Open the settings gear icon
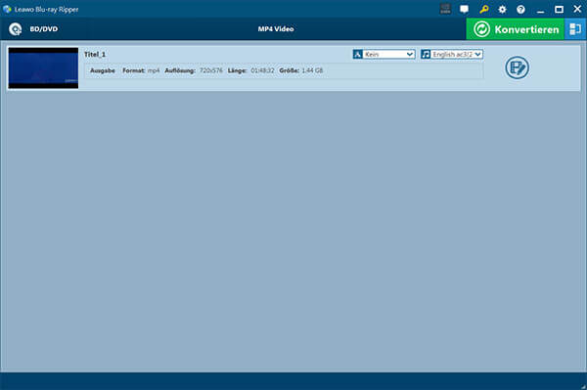 click(x=502, y=10)
